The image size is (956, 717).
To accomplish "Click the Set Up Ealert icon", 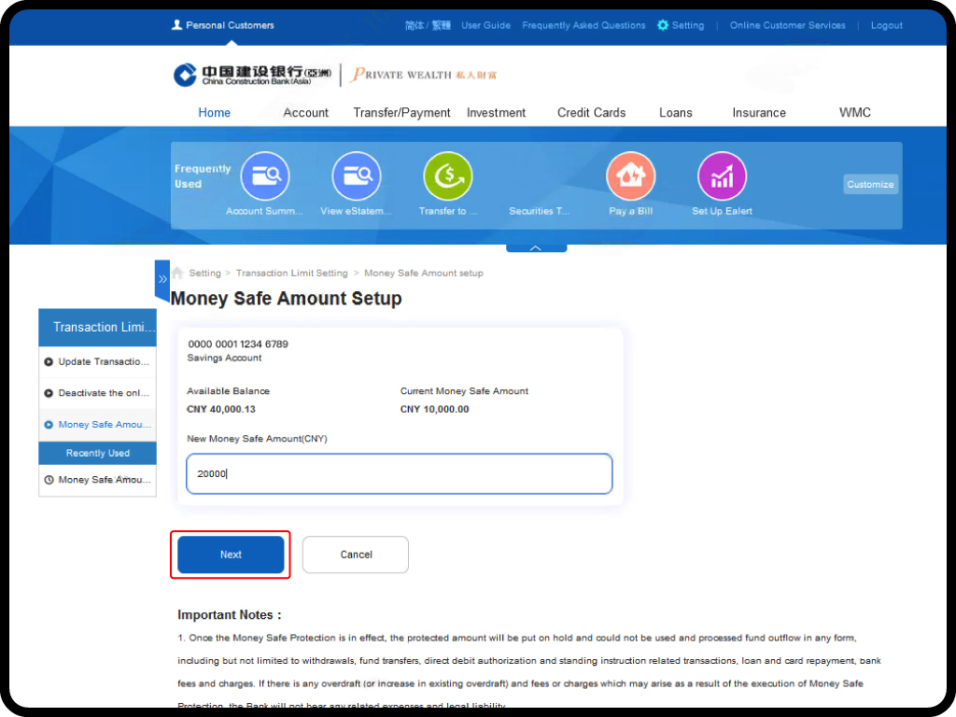I will coord(722,176).
